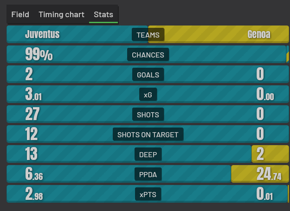Click the Genoa team name

259,34
